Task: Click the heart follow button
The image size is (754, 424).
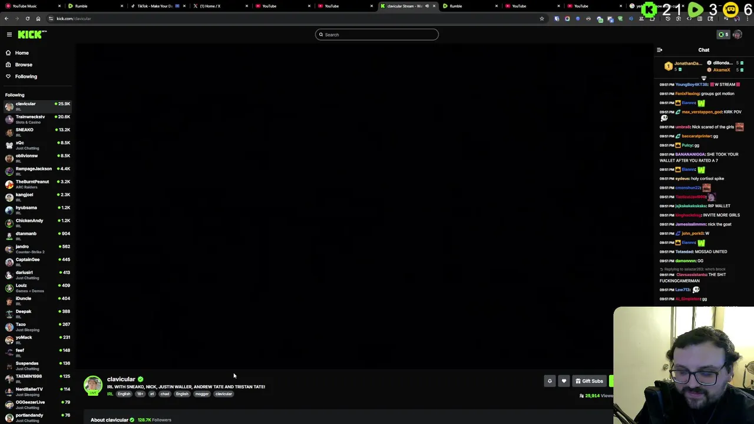Action: pos(564,381)
